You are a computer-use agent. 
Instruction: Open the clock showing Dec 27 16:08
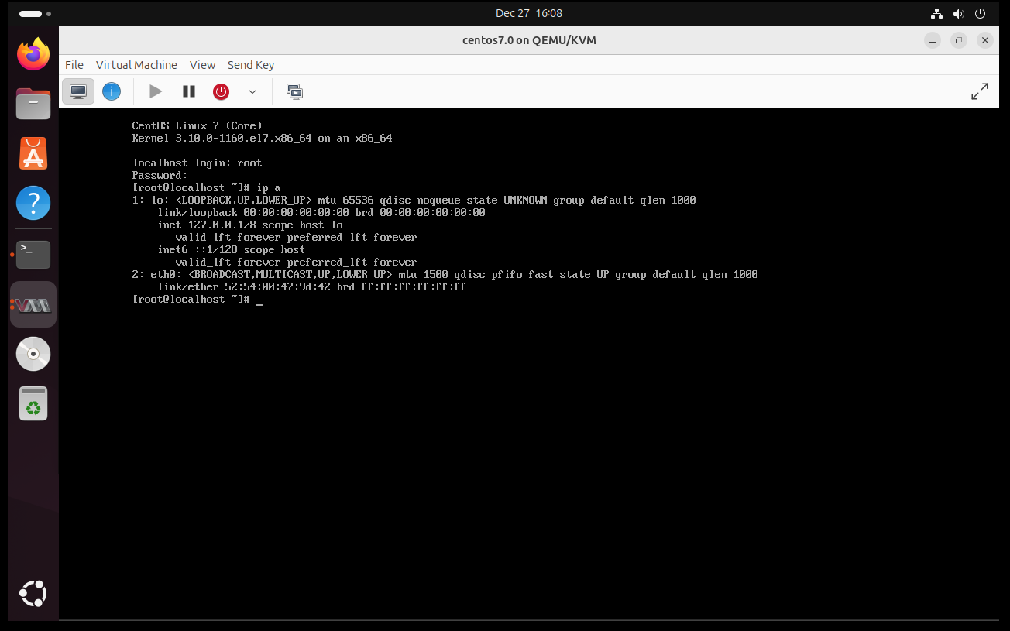point(529,13)
